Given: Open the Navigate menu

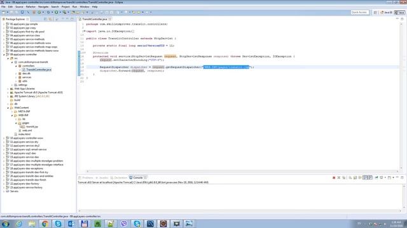Looking at the screenshot, I should coord(43,7).
